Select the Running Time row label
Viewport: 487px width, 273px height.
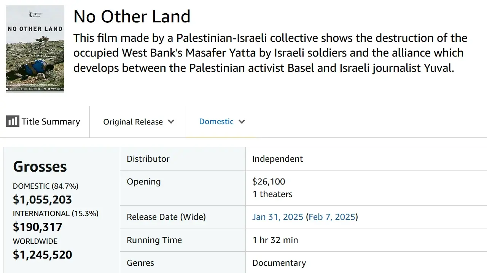pyautogui.click(x=154, y=240)
